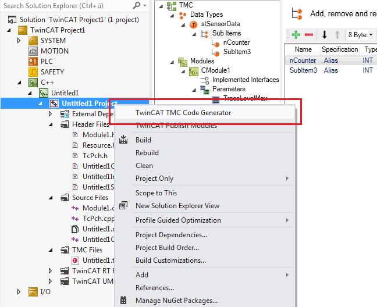
Task: Select Scope to This
Action: [x=204, y=193]
